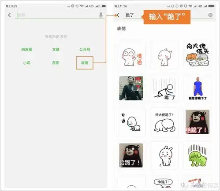220x191 pixels.
Task: Open green dog sticker
Action: point(198,155)
